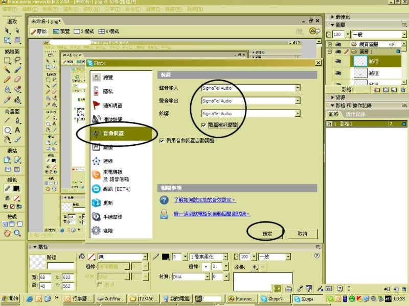Click the 確定 button in Skype dialog

(x=267, y=234)
